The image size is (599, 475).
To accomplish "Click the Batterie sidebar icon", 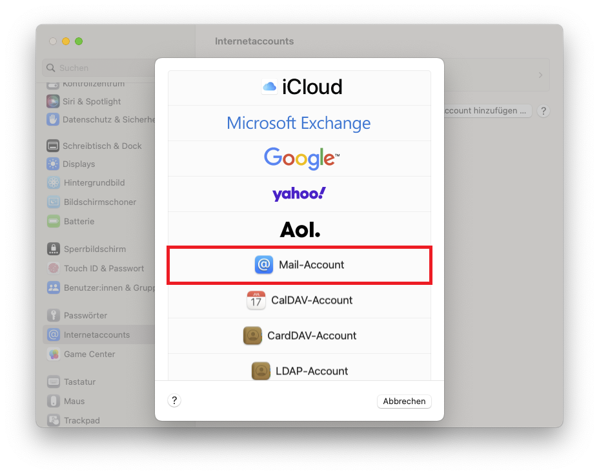I will click(x=54, y=220).
